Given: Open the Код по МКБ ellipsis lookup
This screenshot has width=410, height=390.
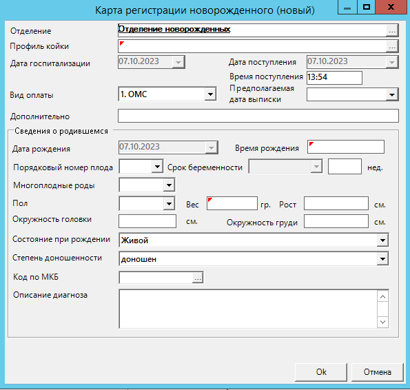Looking at the screenshot, I should coord(198,278).
